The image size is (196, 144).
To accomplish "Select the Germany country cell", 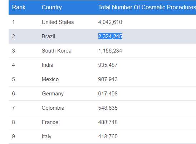I will (53, 94).
